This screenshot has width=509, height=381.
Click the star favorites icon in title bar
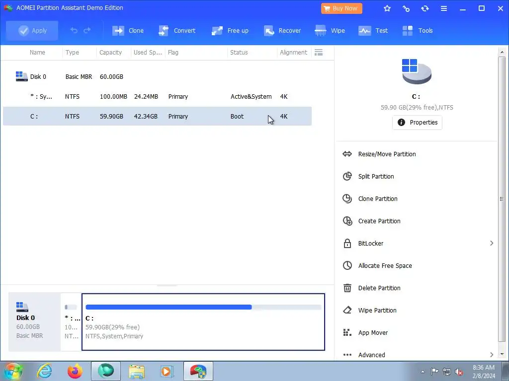click(387, 8)
